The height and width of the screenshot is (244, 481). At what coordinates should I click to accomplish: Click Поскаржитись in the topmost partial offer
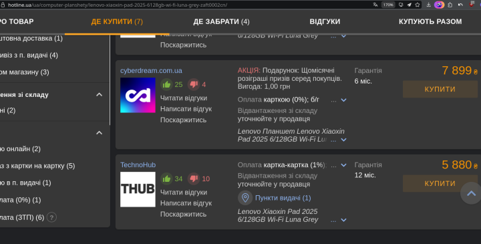coord(183,45)
